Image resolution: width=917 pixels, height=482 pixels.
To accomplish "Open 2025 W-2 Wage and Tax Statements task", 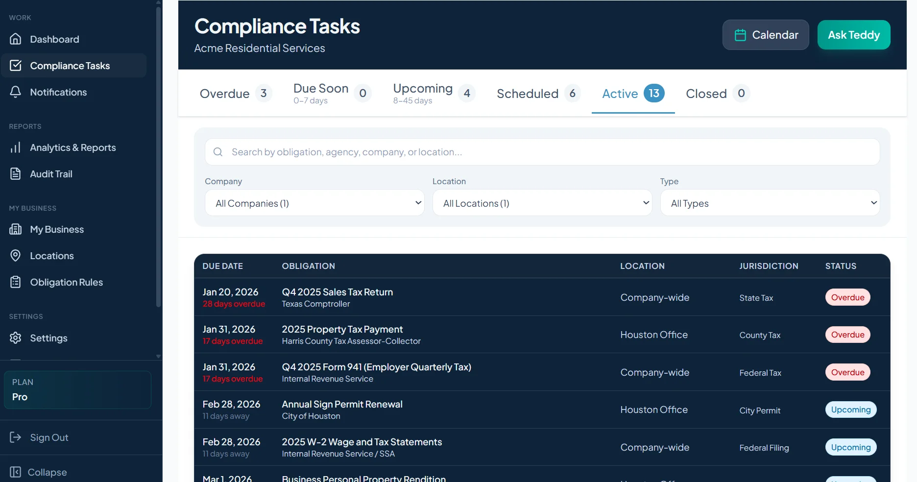I will pyautogui.click(x=362, y=442).
